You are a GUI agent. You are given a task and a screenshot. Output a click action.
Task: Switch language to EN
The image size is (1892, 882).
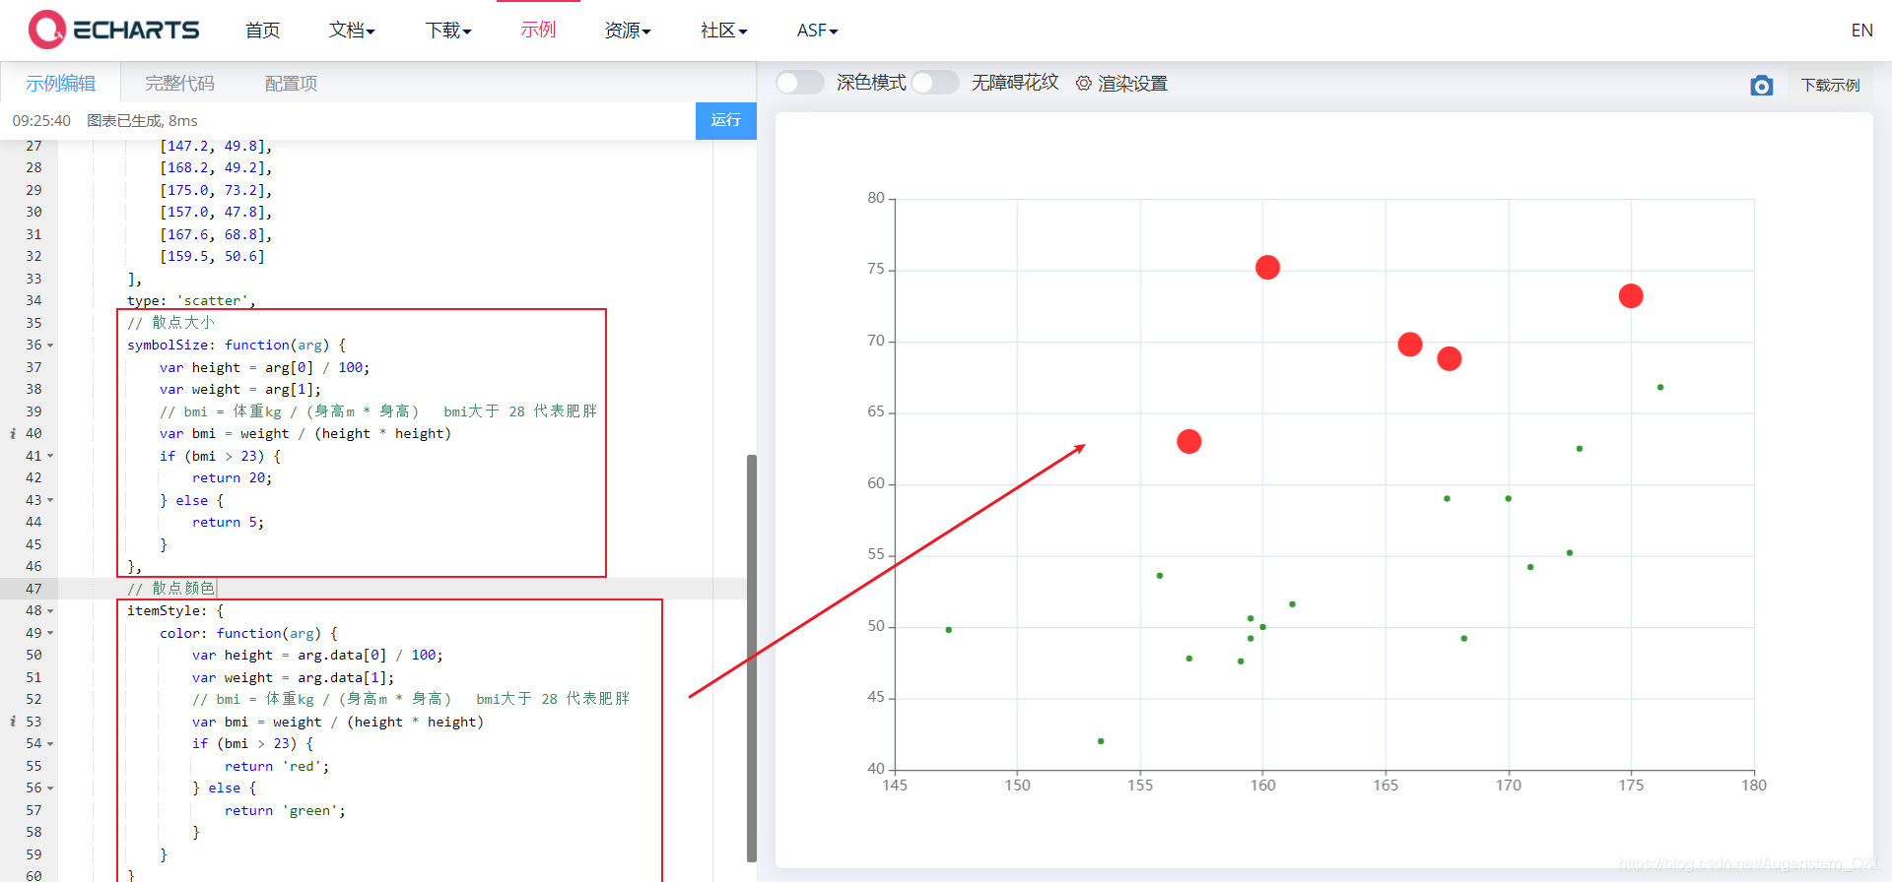[1861, 31]
